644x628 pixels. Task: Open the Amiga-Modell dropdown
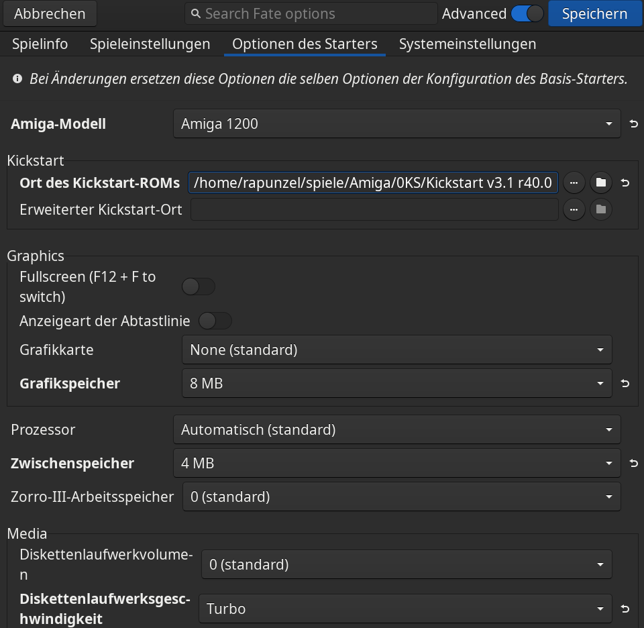coord(396,123)
